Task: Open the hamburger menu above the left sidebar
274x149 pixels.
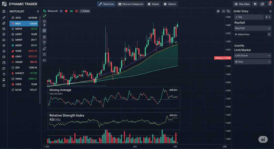Action: pos(4,11)
